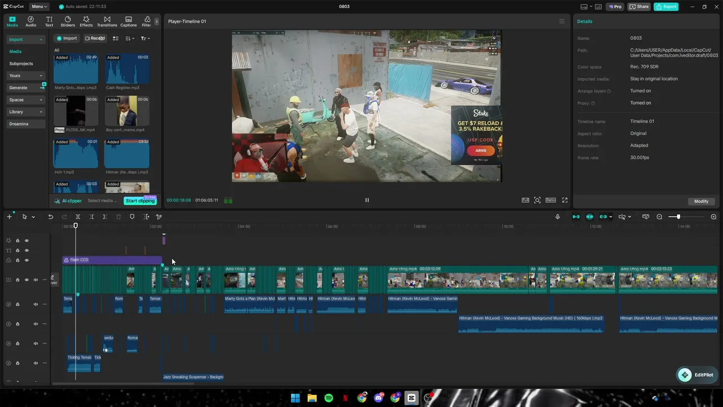Open Spotify from the taskbar
The height and width of the screenshot is (407, 723).
coord(329,398)
